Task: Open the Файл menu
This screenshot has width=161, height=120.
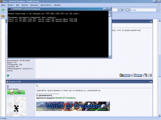Action: pos(3,5)
